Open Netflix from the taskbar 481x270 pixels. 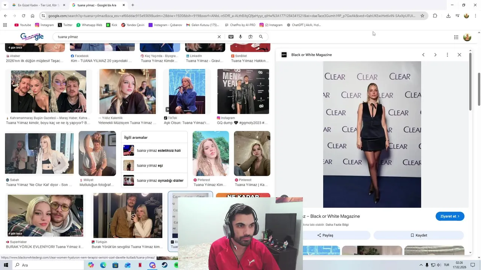click(x=140, y=265)
